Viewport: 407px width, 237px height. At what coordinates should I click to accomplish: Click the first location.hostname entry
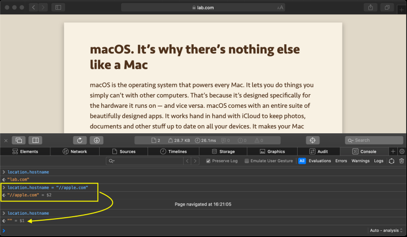click(28, 172)
